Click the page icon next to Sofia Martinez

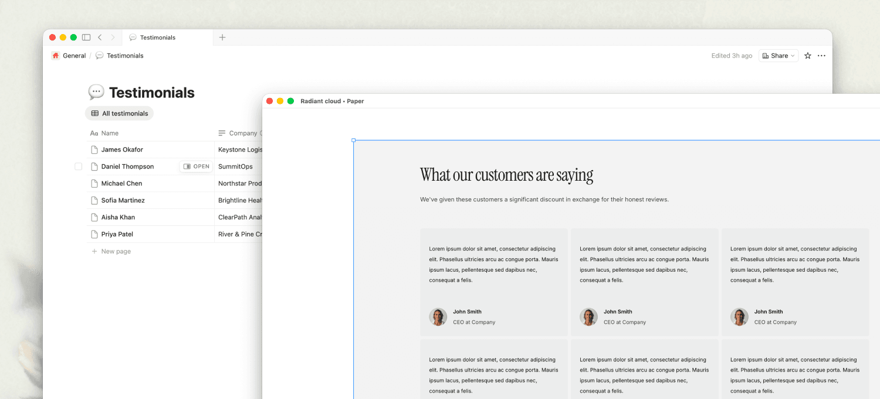click(94, 201)
